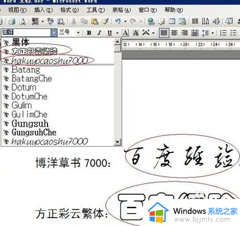Open the Underline style dropdown arrow
Screen dimensions: 240x226
[x=117, y=33]
